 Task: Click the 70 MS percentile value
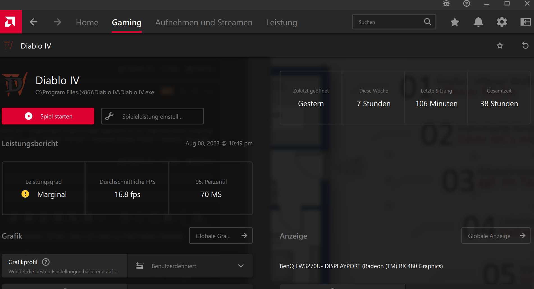[x=211, y=194]
